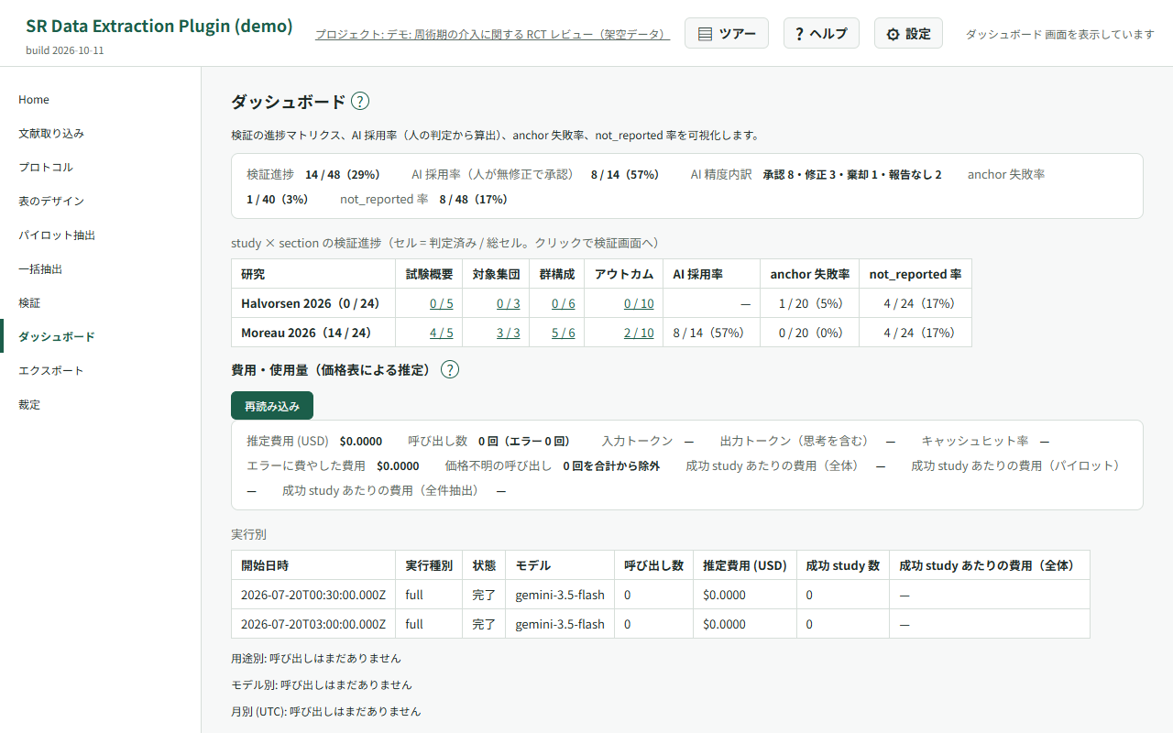Open Moreau 2026 対象集団 cell 3 / 3
Image resolution: width=1173 pixels, height=733 pixels.
click(509, 333)
